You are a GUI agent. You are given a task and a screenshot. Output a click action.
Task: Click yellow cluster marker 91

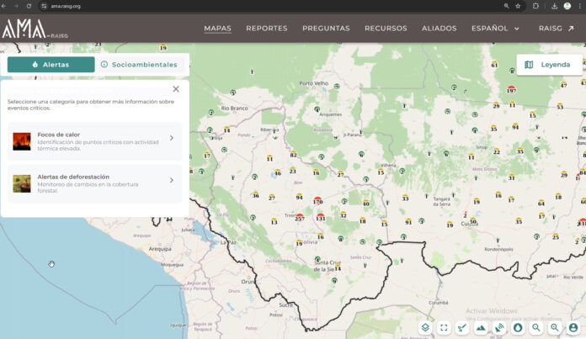tap(408, 221)
